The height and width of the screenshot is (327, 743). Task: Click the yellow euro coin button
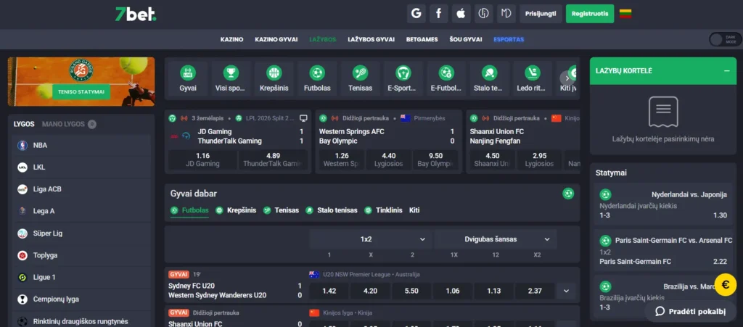[x=726, y=285]
